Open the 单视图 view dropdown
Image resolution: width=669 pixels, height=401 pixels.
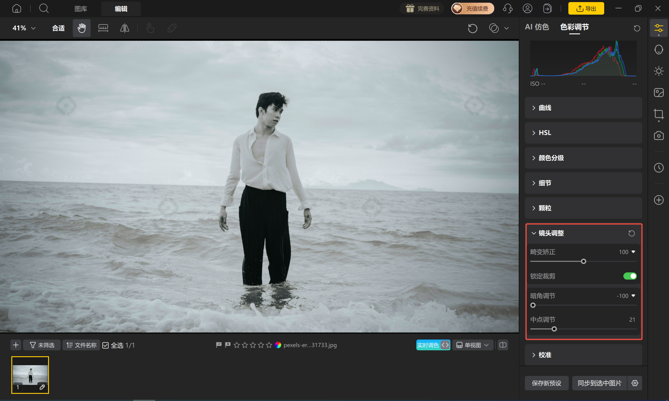[472, 345]
